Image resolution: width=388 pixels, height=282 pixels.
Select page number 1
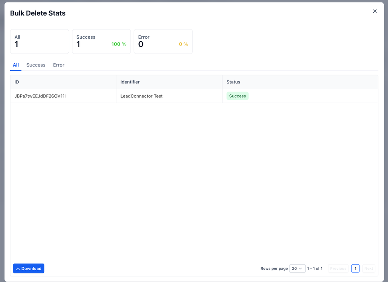click(355, 269)
